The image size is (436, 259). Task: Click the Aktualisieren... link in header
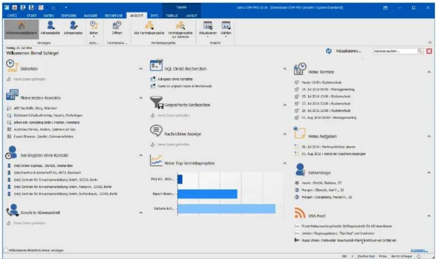coord(348,51)
